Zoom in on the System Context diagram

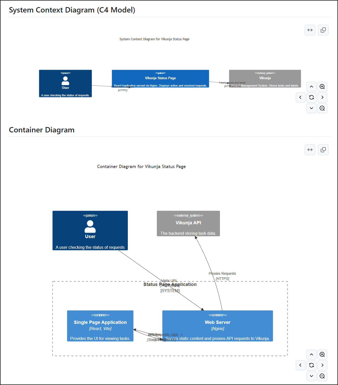click(x=322, y=87)
